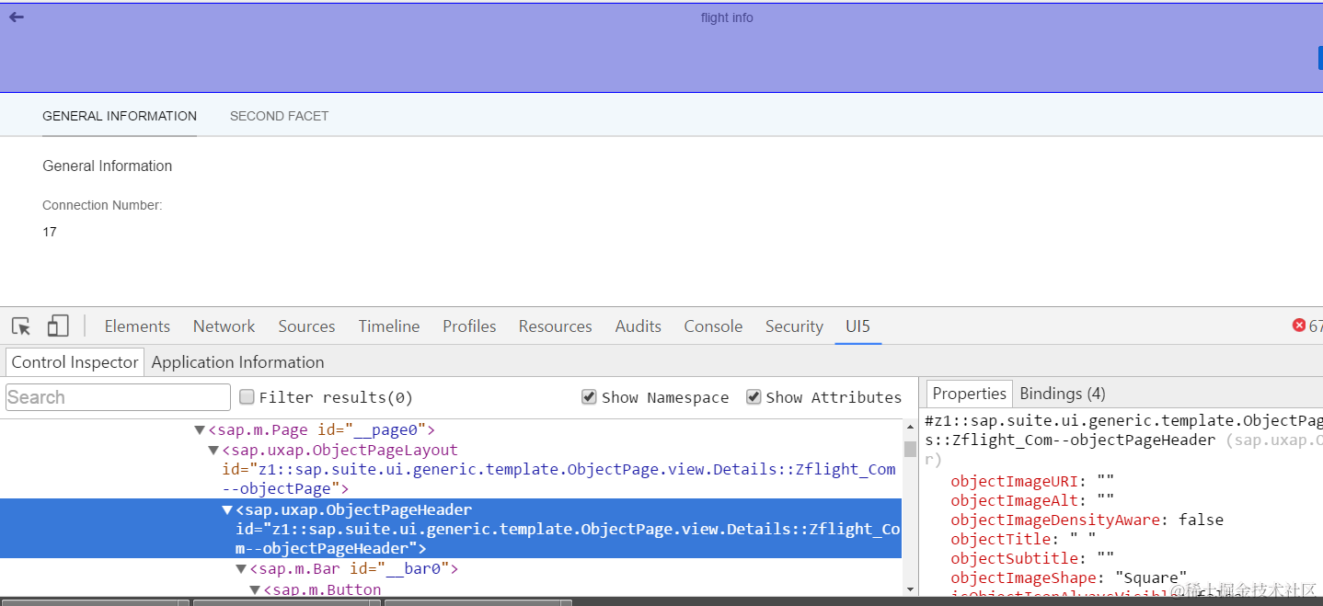Toggle the Show Namespace checkbox
This screenshot has width=1323, height=606.
(589, 397)
